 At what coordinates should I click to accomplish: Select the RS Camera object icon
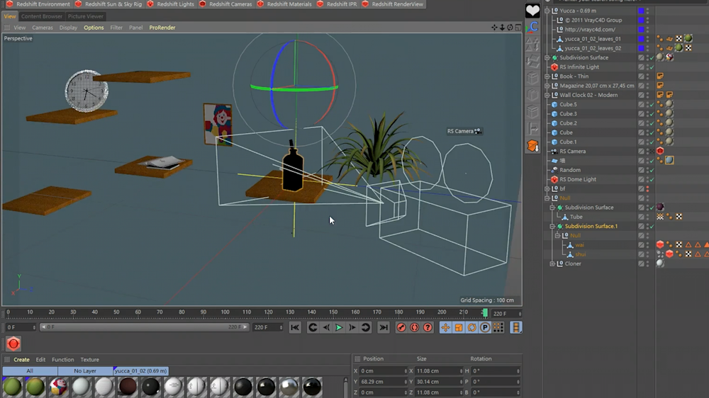[x=554, y=151]
